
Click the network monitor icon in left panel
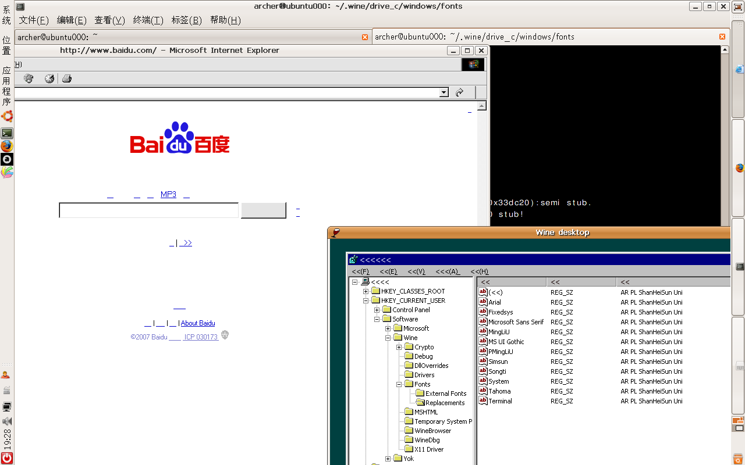coord(7,406)
